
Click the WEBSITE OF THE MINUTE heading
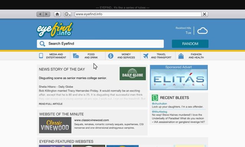tap(61, 114)
